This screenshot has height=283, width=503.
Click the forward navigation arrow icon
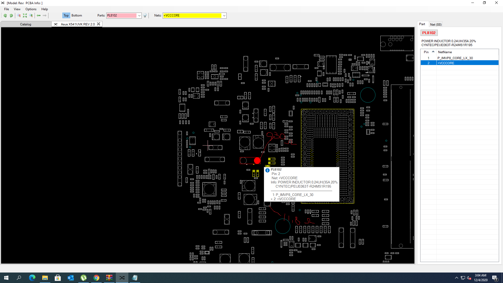click(x=45, y=15)
